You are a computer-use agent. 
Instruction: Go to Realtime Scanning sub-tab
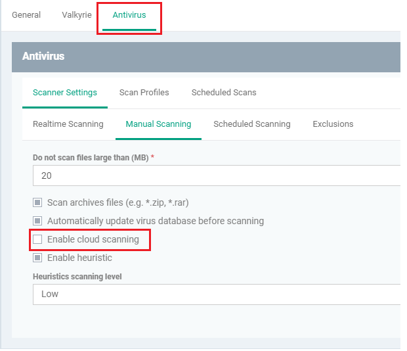[68, 124]
